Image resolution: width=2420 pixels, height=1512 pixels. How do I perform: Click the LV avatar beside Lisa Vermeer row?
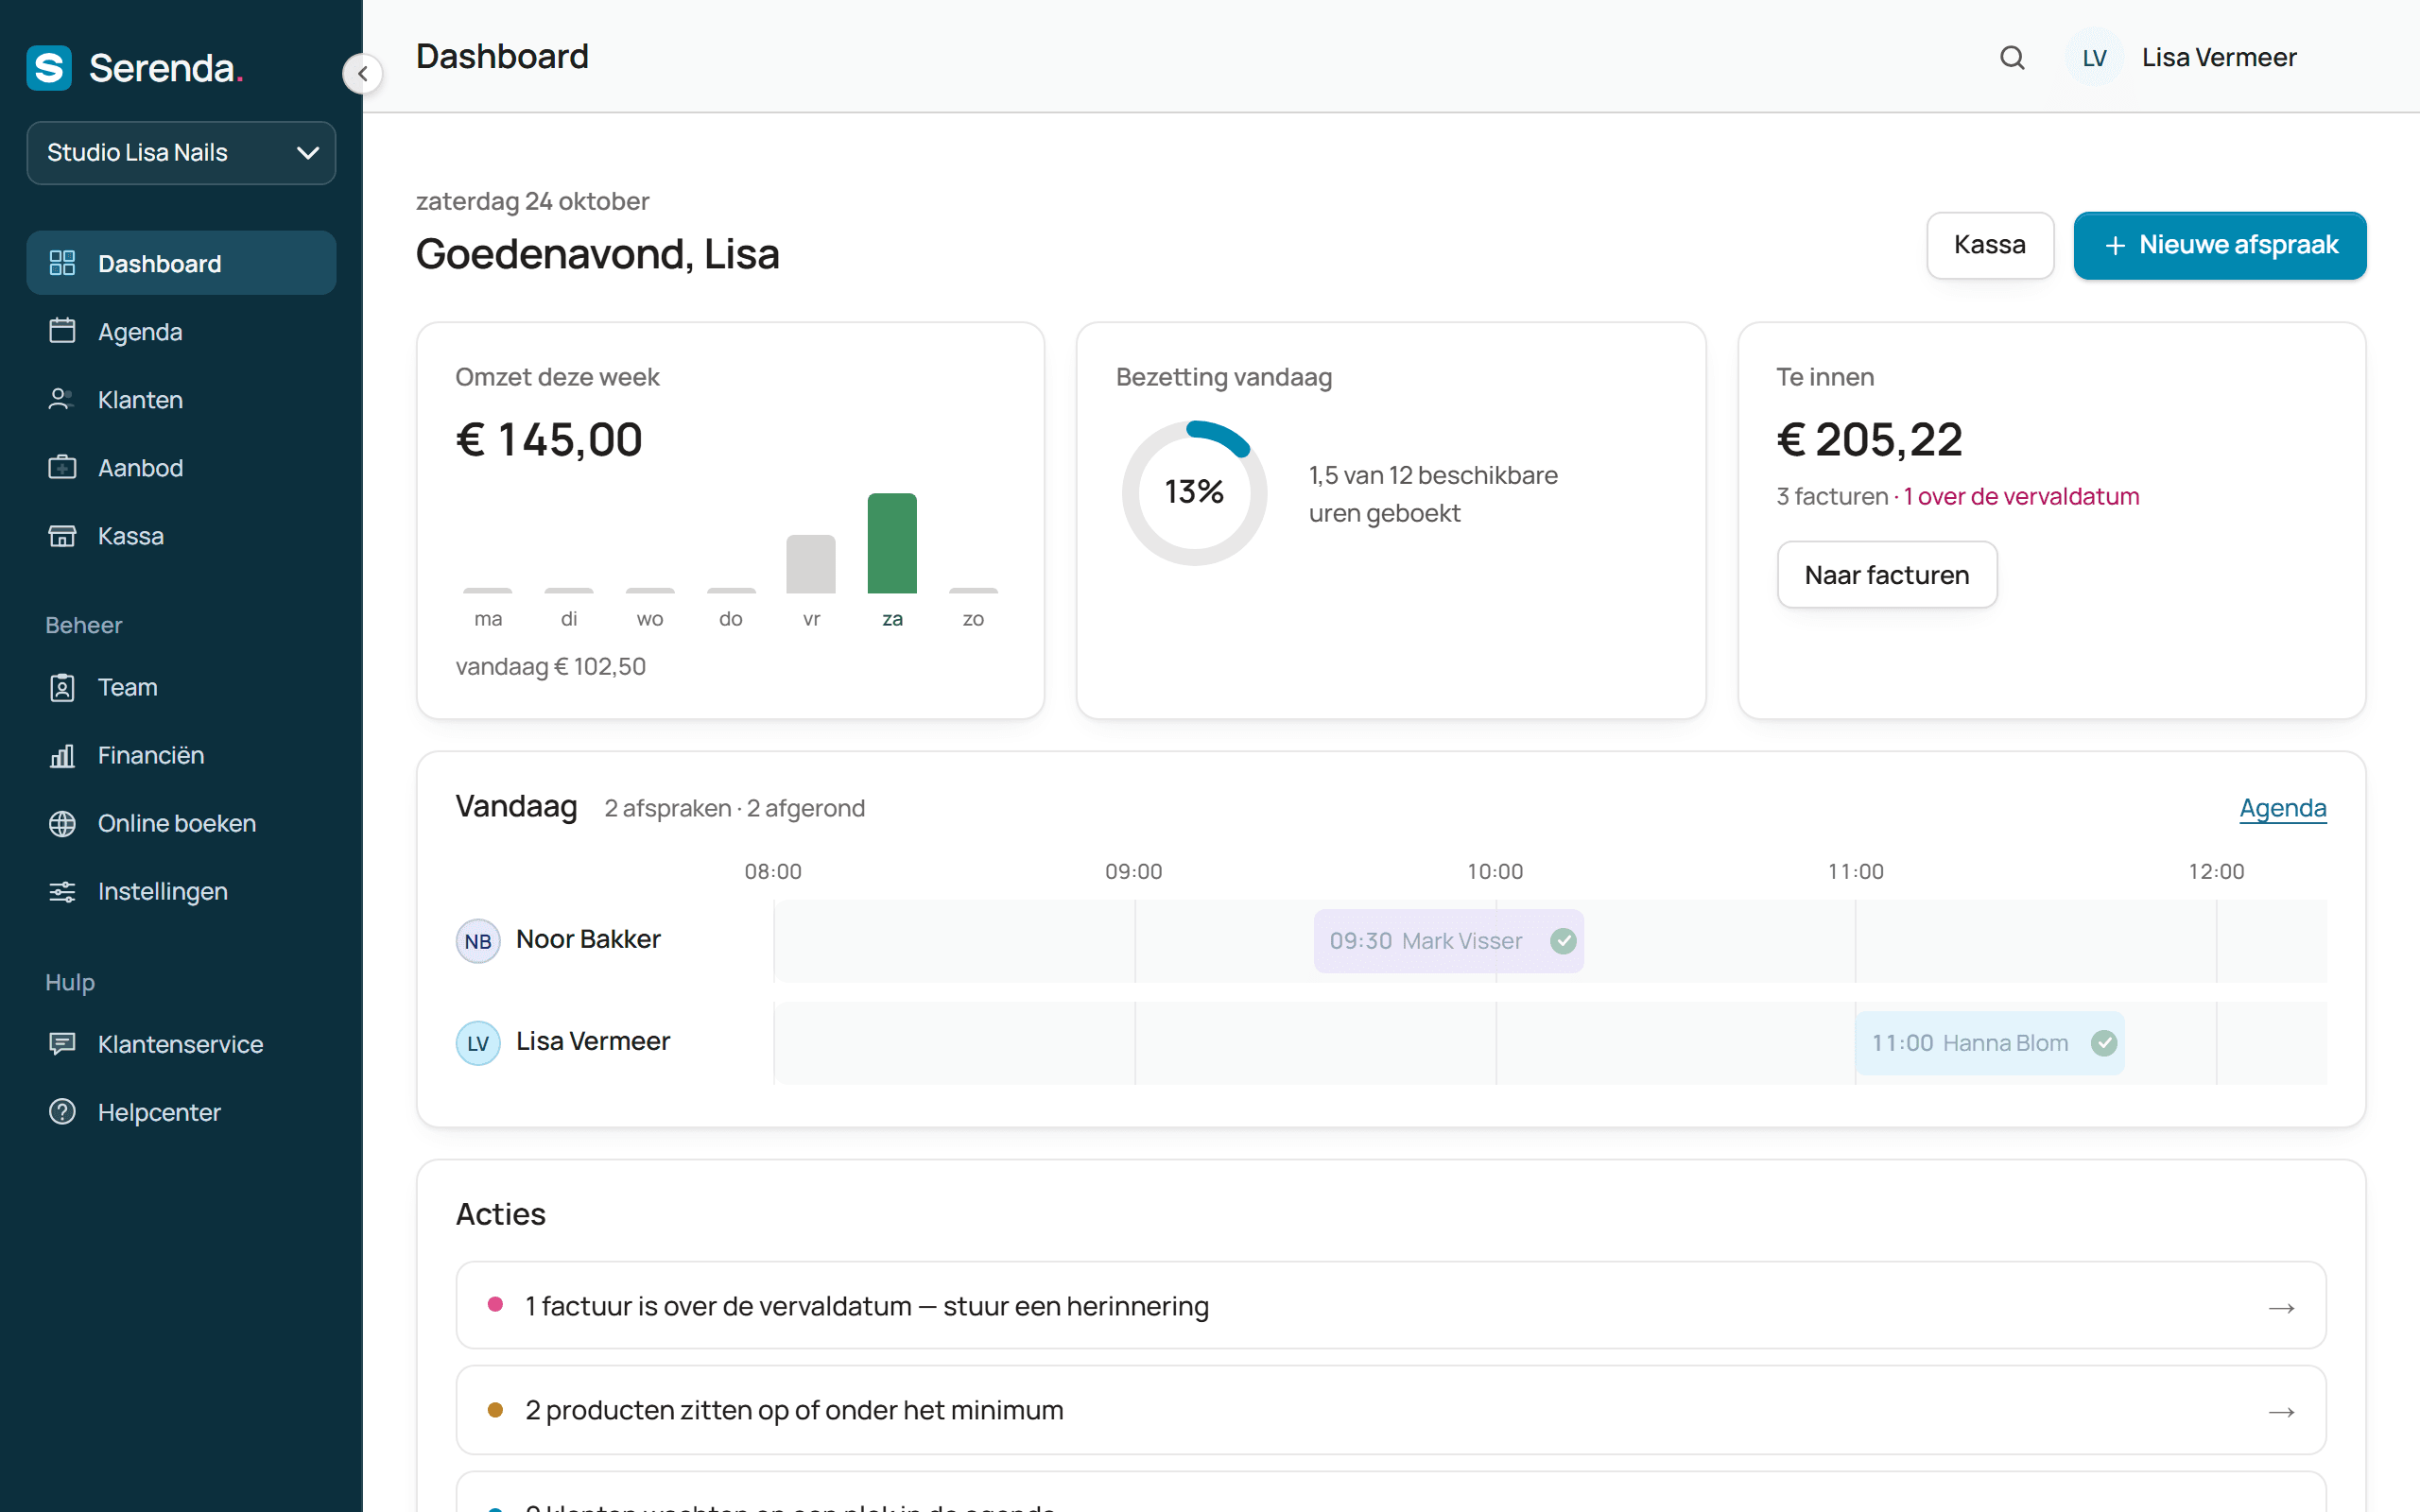[478, 1043]
